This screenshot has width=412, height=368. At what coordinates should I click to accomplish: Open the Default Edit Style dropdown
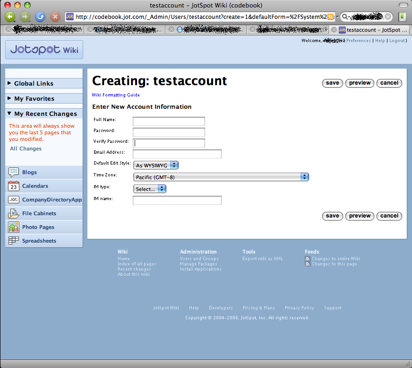tap(156, 165)
